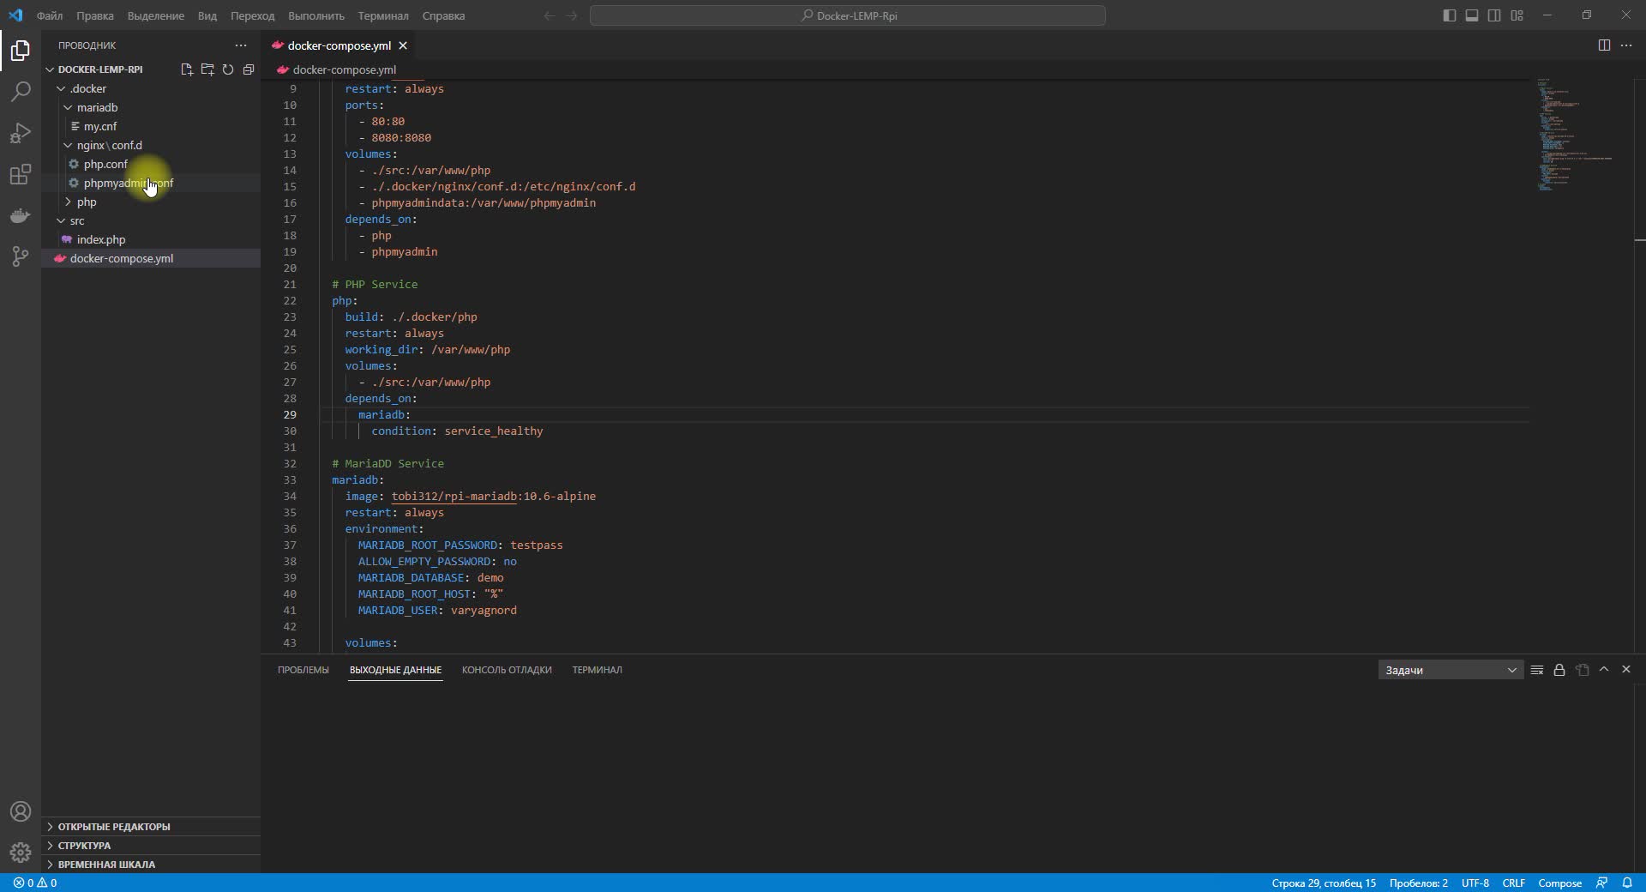Click the Docker-LEMP-Rpi search box

pos(847,15)
